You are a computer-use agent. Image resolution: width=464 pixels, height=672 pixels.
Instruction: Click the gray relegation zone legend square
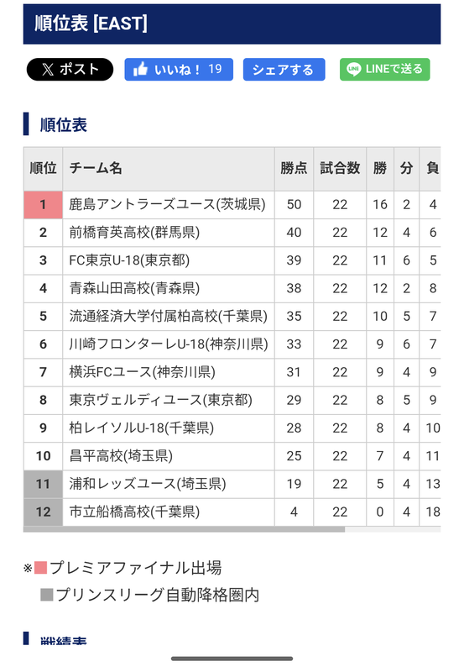coord(47,595)
